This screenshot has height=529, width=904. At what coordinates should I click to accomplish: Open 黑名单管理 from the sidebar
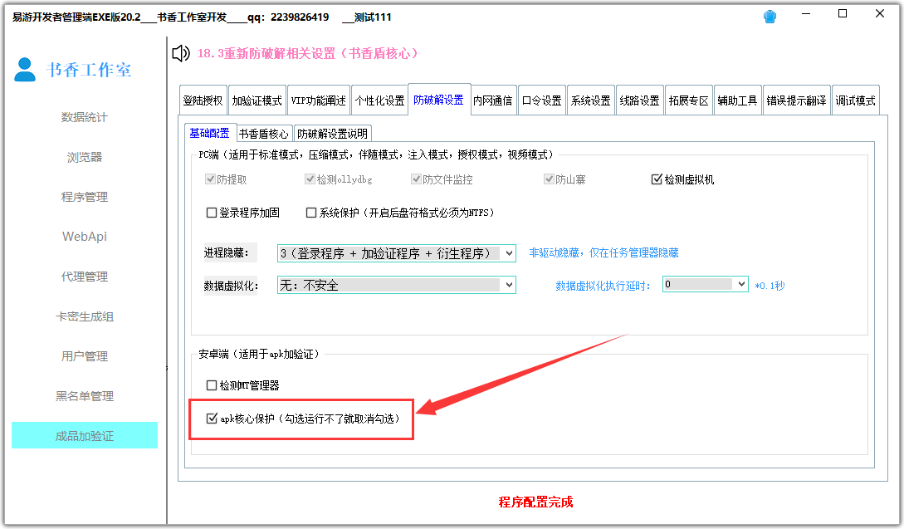pyautogui.click(x=84, y=395)
